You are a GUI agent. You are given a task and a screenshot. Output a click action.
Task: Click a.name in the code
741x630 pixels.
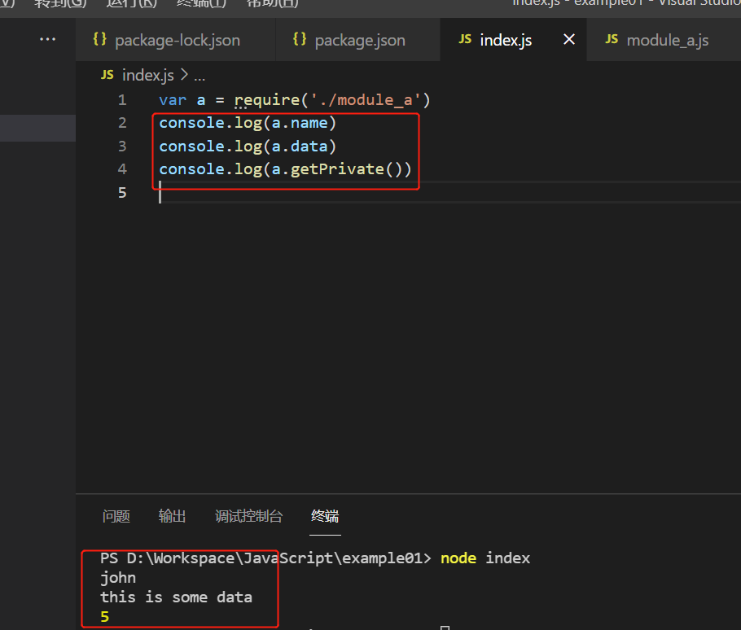300,123
